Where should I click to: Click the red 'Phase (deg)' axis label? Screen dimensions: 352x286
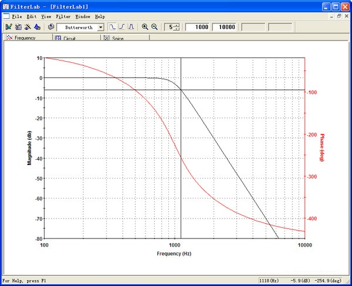click(322, 147)
